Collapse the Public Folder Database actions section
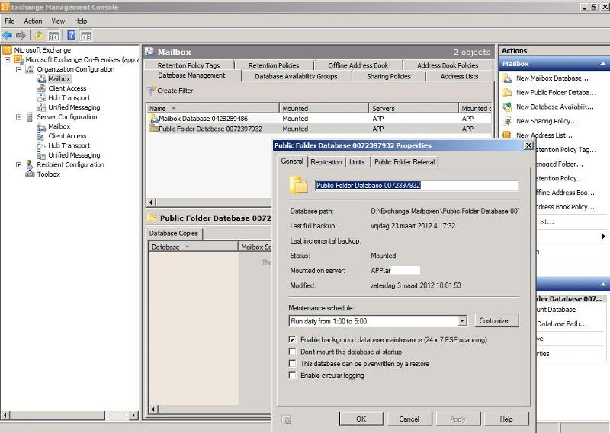The height and width of the screenshot is (433, 610). point(603,285)
